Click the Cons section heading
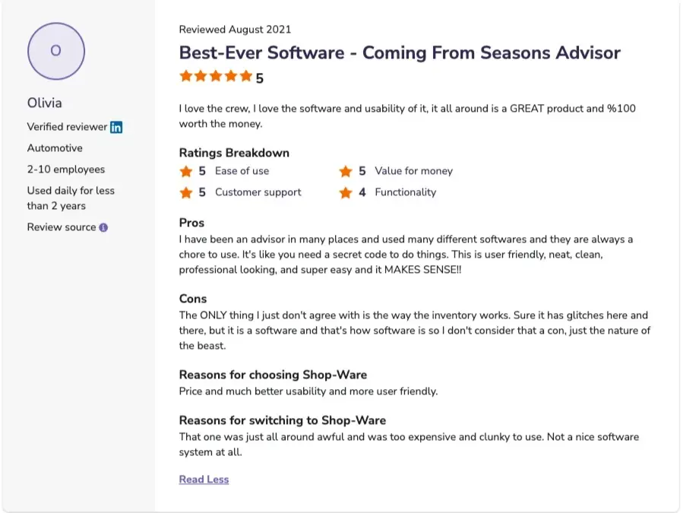Image resolution: width=683 pixels, height=513 pixels. coord(193,299)
